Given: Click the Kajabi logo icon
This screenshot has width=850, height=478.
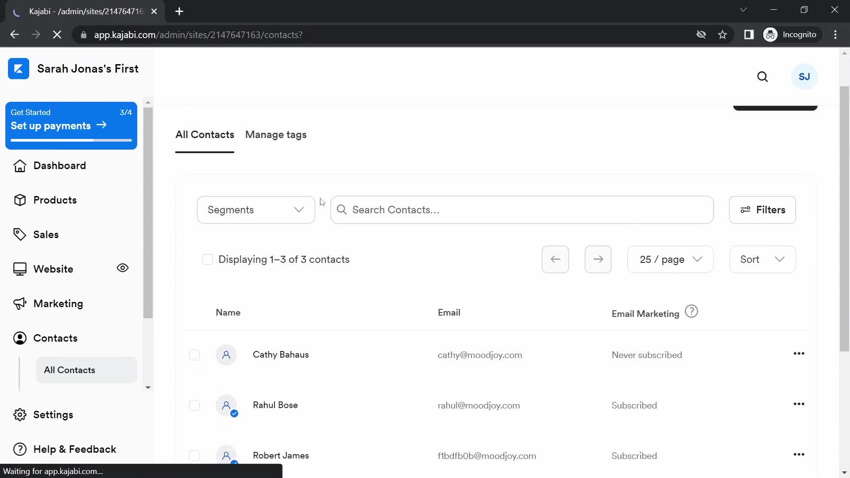Looking at the screenshot, I should click(x=19, y=69).
